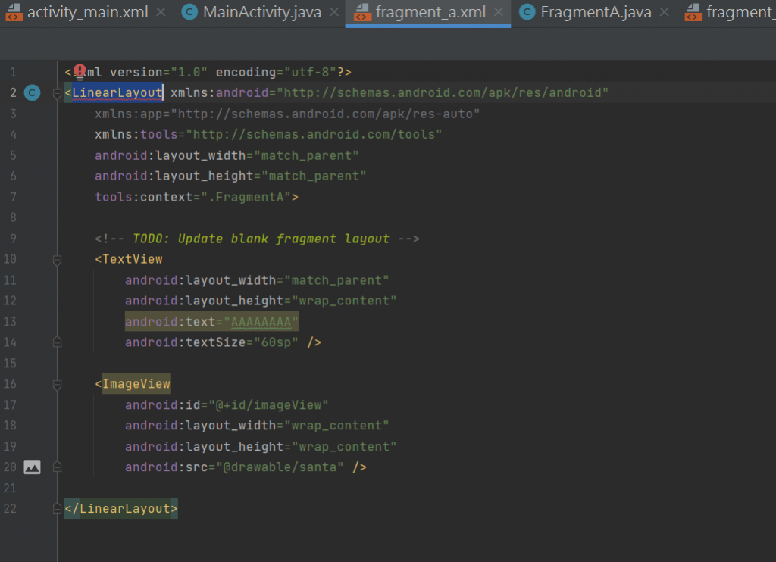Click the santa image preview gutter icon
The height and width of the screenshot is (562, 776).
[32, 467]
